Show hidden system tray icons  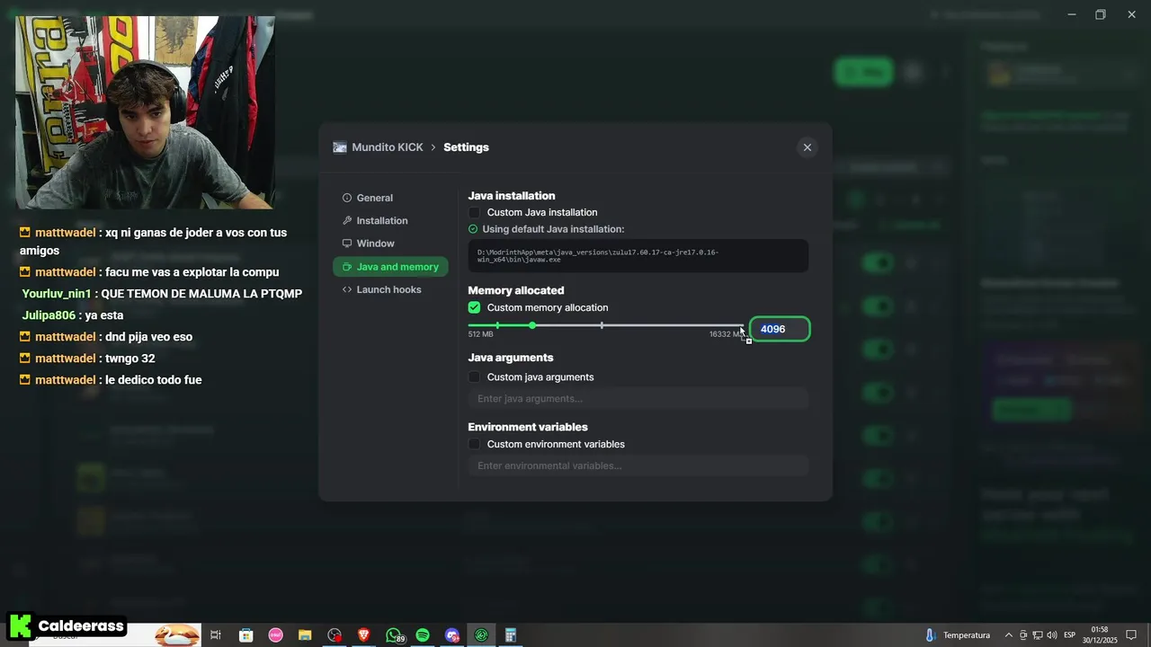coord(1008,635)
